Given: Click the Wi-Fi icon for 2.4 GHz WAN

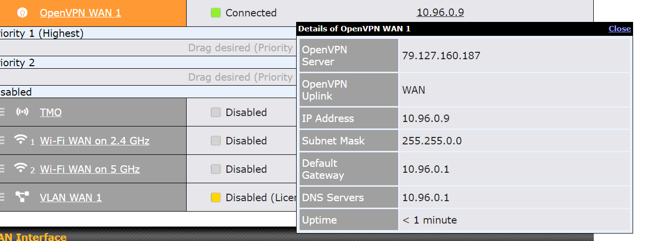Looking at the screenshot, I should click(20, 139).
